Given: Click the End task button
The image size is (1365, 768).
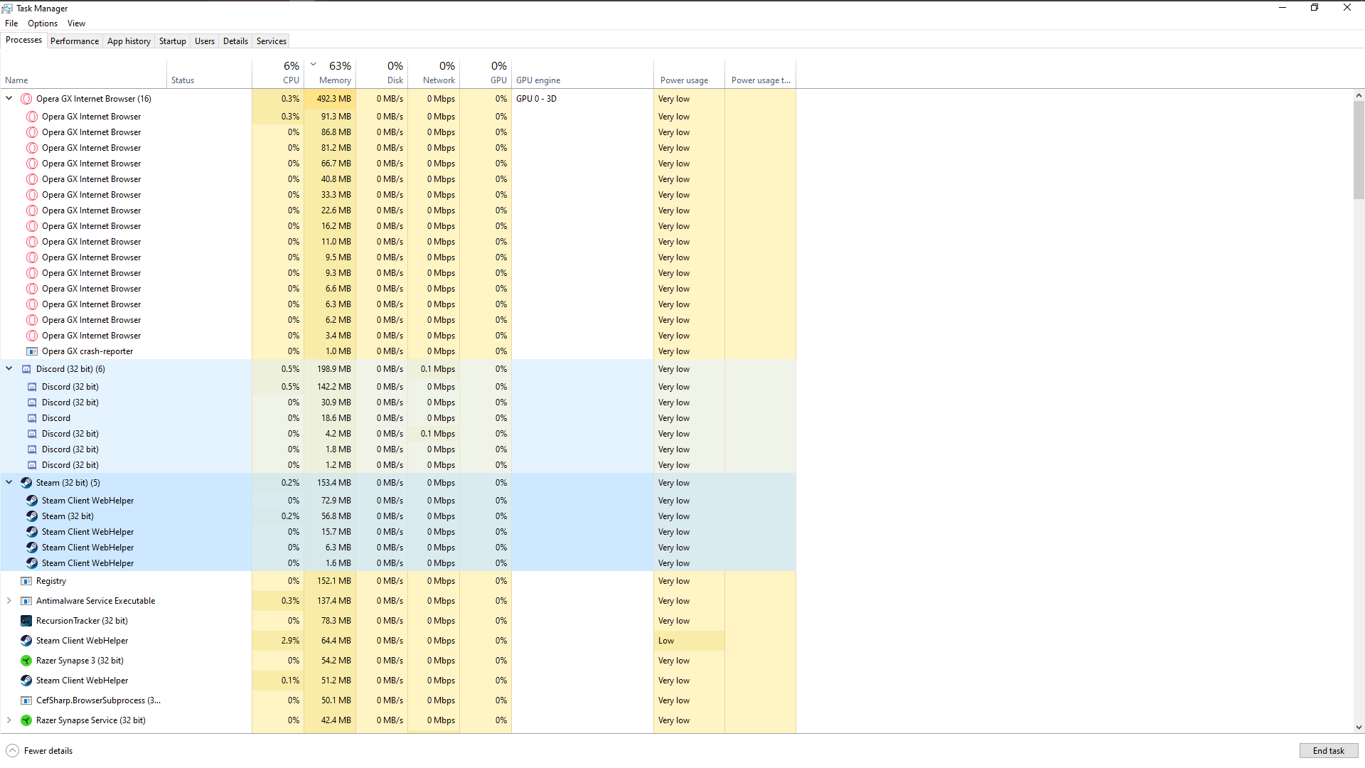Looking at the screenshot, I should [x=1329, y=751].
